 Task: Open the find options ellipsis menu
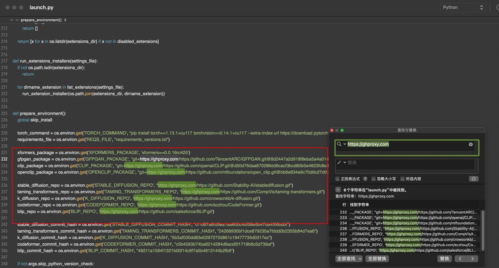coord(473,179)
